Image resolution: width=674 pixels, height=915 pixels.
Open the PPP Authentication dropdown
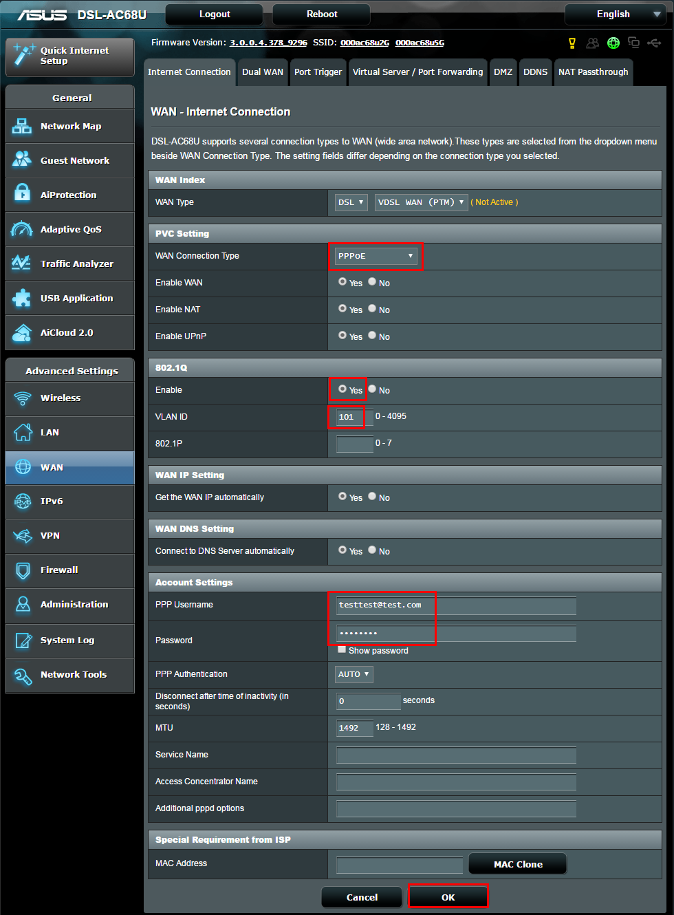click(354, 674)
